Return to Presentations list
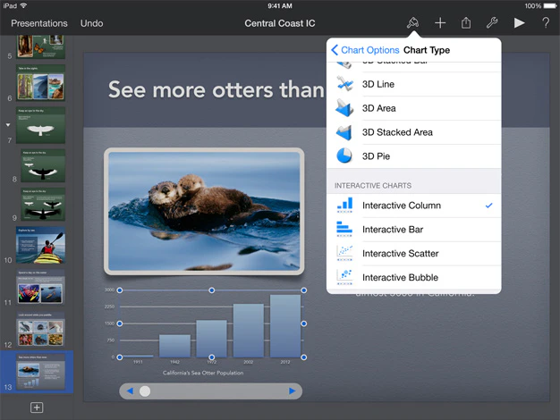Image resolution: width=560 pixels, height=420 pixels. [39, 23]
